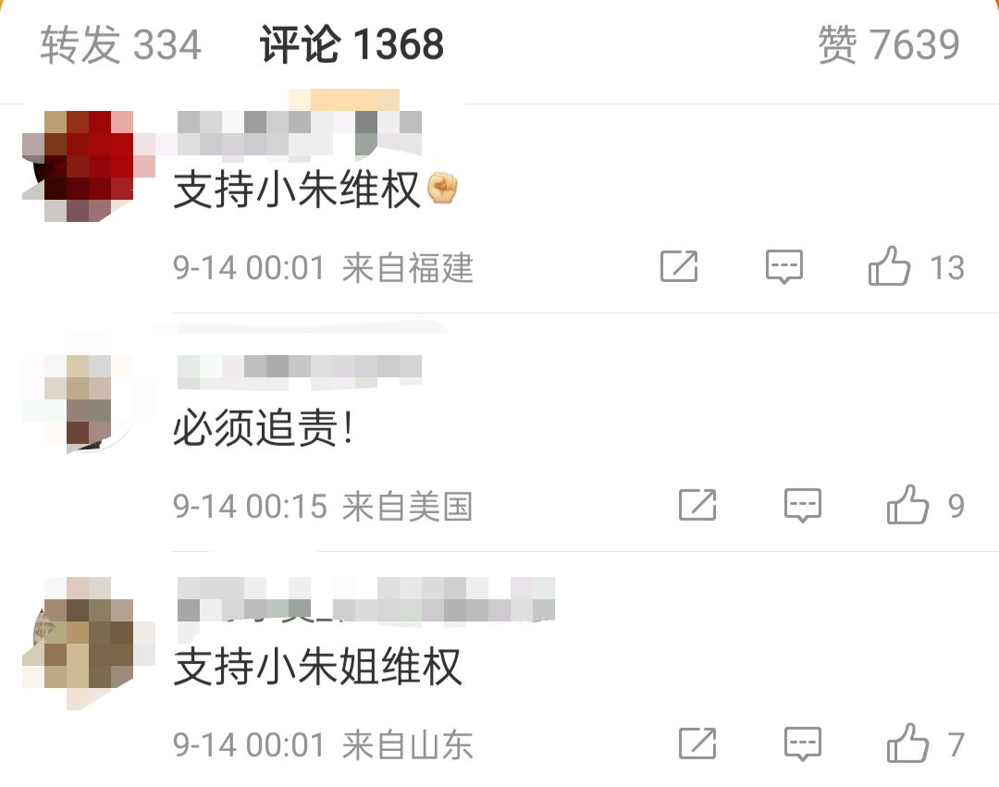Reply to the 支持小朱维权 comment via bubble icon

(x=783, y=266)
